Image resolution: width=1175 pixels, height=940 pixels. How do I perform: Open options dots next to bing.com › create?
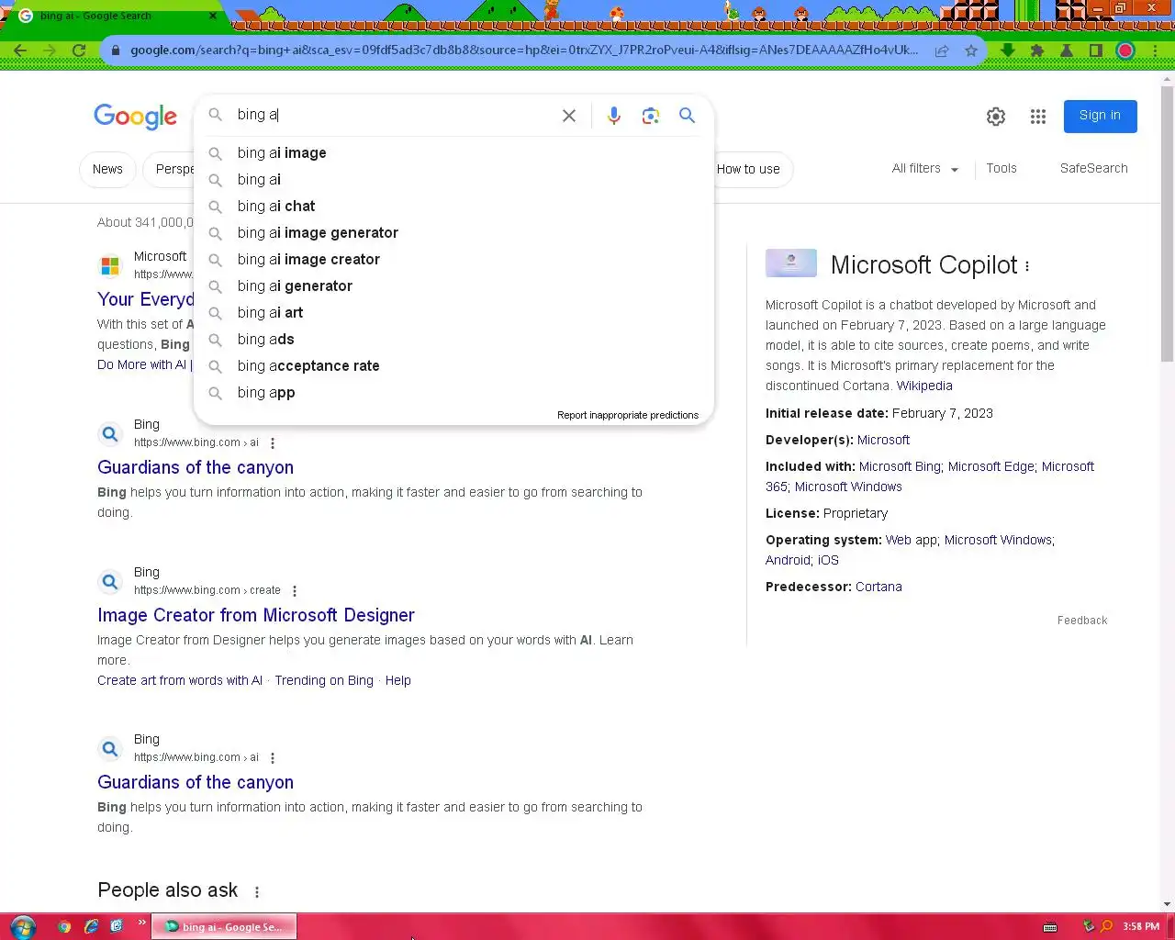click(x=295, y=591)
